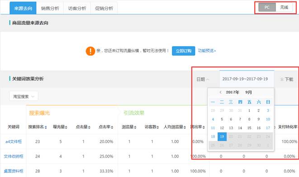Screen dimensions: 299x177
Task: Switch to the 访客分析 tab
Action: pos(77,8)
